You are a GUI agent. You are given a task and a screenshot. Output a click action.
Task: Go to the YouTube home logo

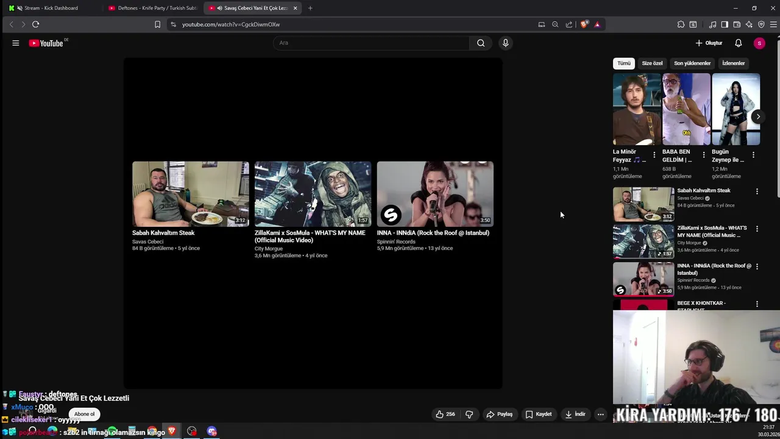[46, 43]
